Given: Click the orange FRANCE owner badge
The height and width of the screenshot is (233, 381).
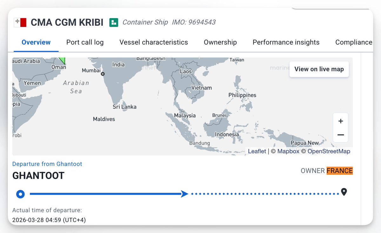Looking at the screenshot, I should tap(339, 171).
